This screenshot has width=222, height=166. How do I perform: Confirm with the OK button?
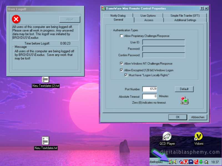[x=178, y=117]
